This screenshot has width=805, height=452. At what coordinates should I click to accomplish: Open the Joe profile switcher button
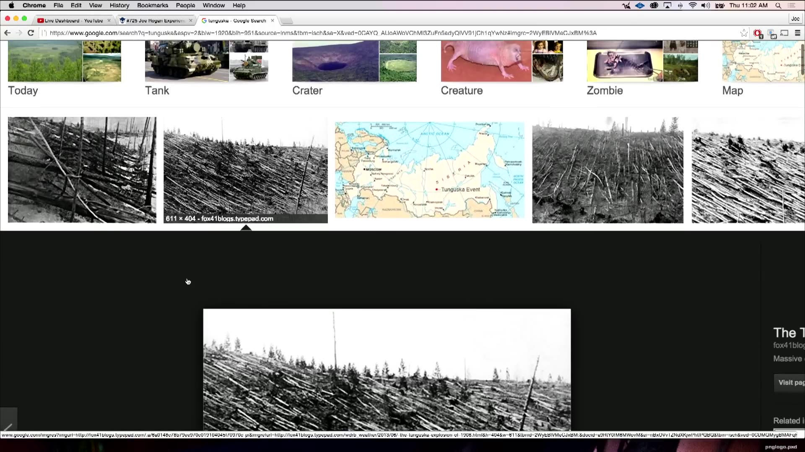(x=795, y=19)
